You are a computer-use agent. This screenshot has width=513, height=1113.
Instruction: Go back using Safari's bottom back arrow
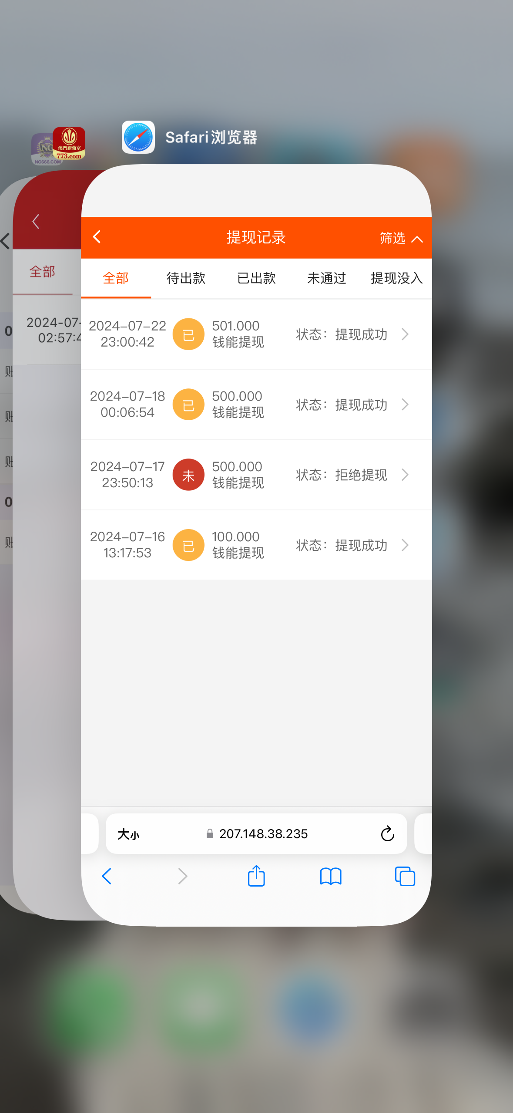pyautogui.click(x=107, y=876)
